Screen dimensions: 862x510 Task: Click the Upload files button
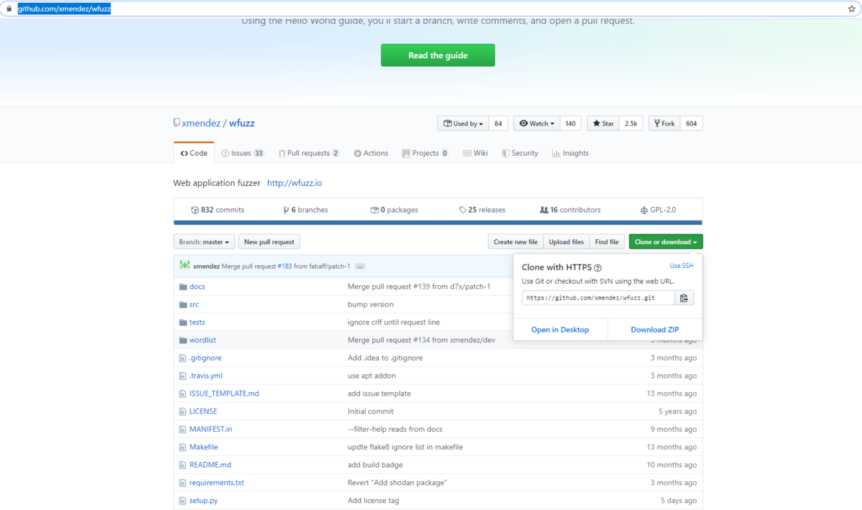[x=567, y=242]
